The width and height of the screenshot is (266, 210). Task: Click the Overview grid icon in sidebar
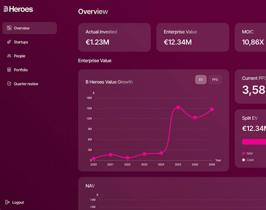[9, 28]
